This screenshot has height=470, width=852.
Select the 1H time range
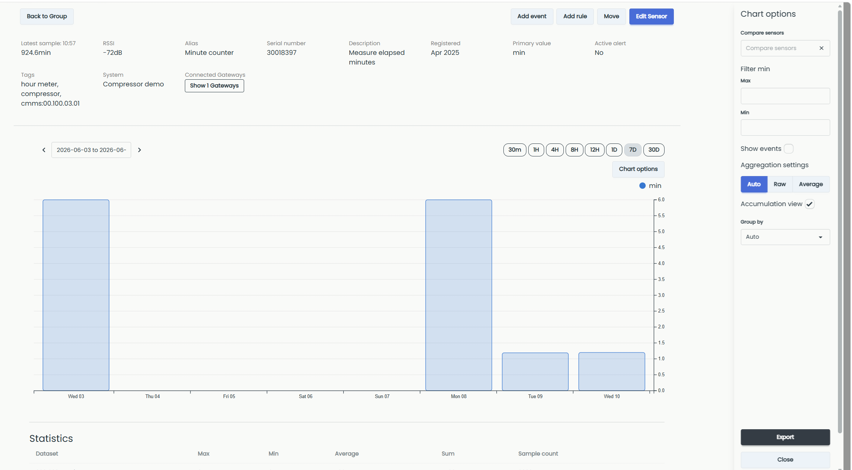tap(536, 150)
